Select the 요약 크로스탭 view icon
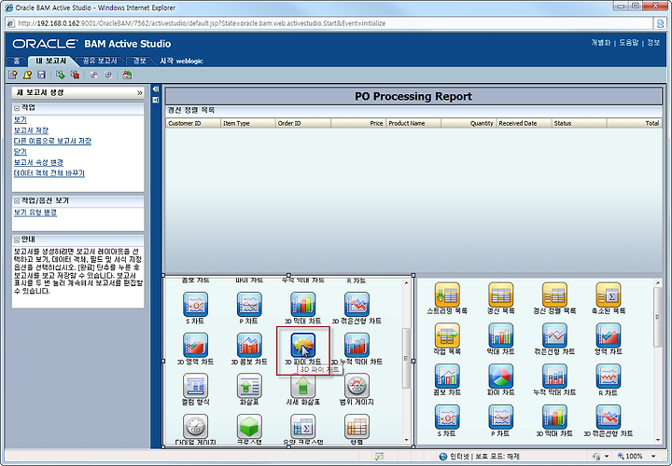 pos(303,426)
